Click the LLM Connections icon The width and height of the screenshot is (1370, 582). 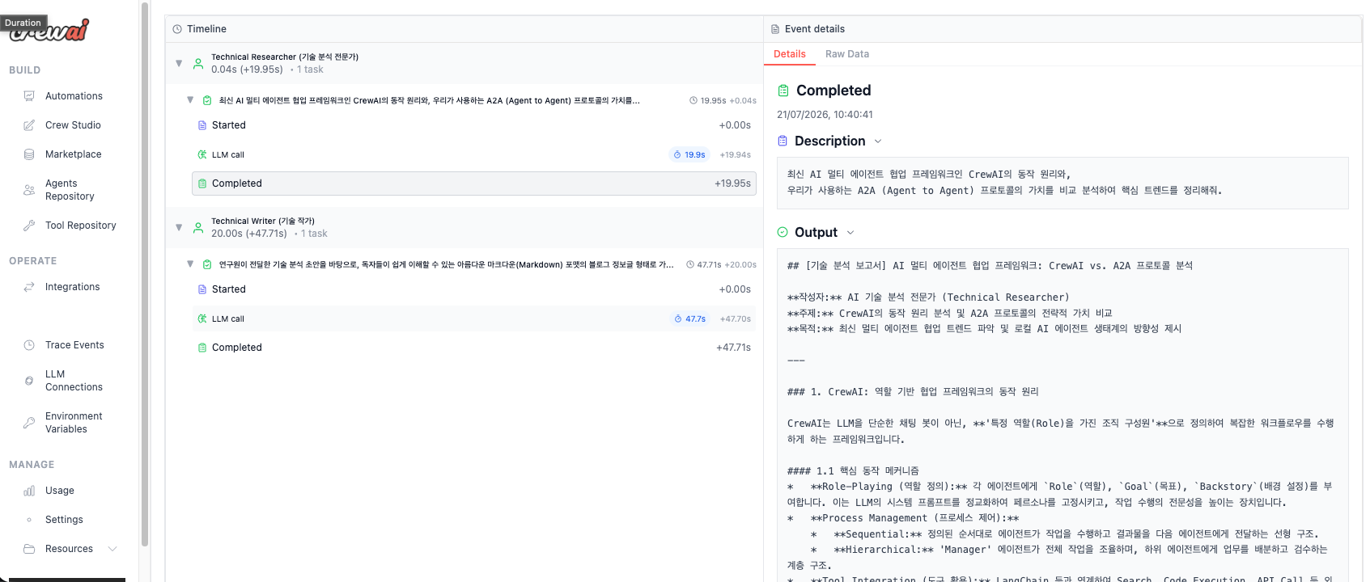point(29,381)
